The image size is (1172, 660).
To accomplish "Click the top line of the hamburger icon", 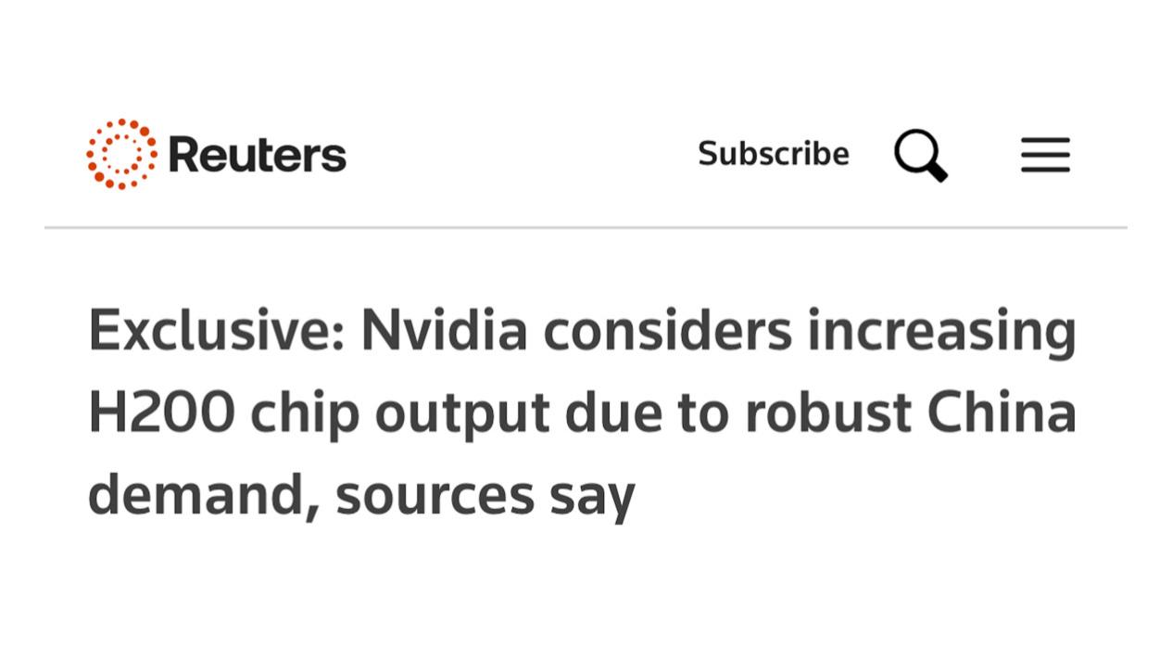I will pyautogui.click(x=1045, y=140).
